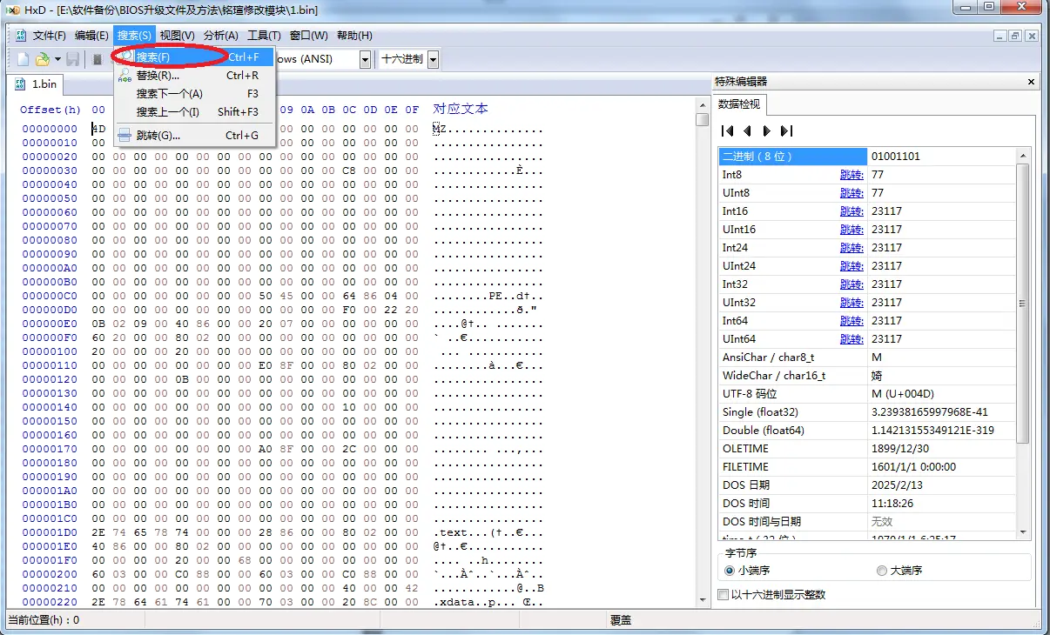Select the 小端序 little-endian radio button
This screenshot has width=1050, height=635.
[730, 571]
